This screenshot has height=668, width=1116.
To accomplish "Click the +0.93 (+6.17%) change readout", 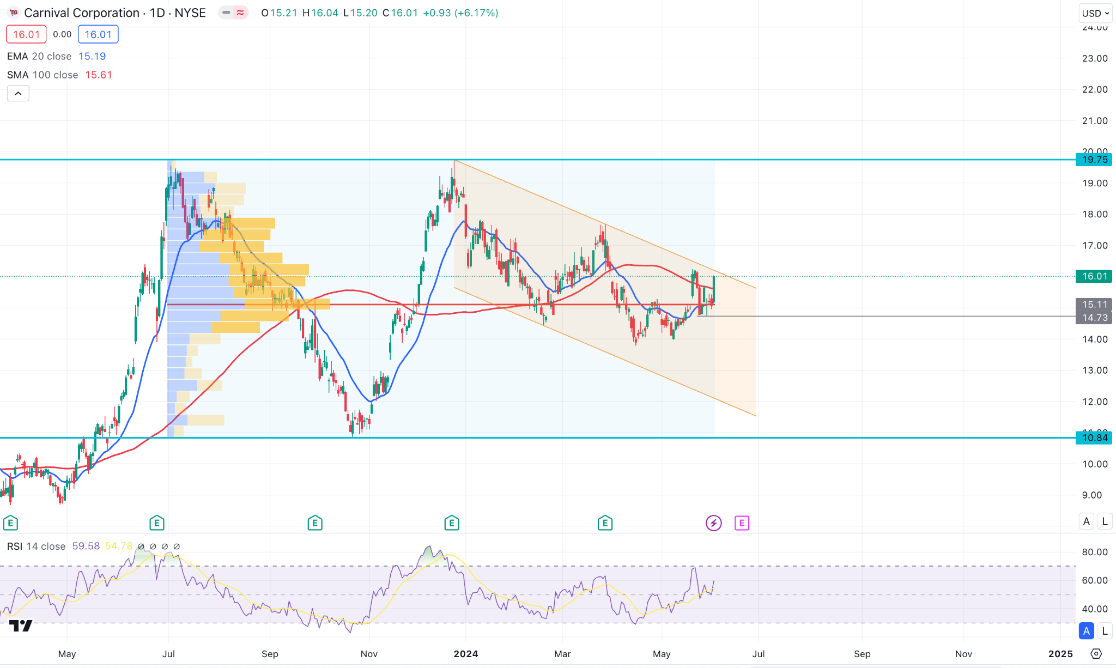I will coord(460,13).
